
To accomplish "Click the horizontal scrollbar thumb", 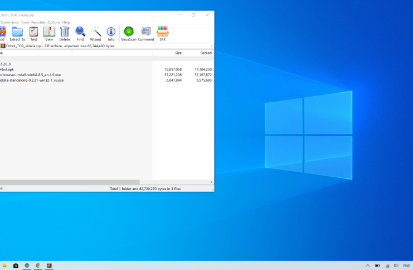I will 70,182.
